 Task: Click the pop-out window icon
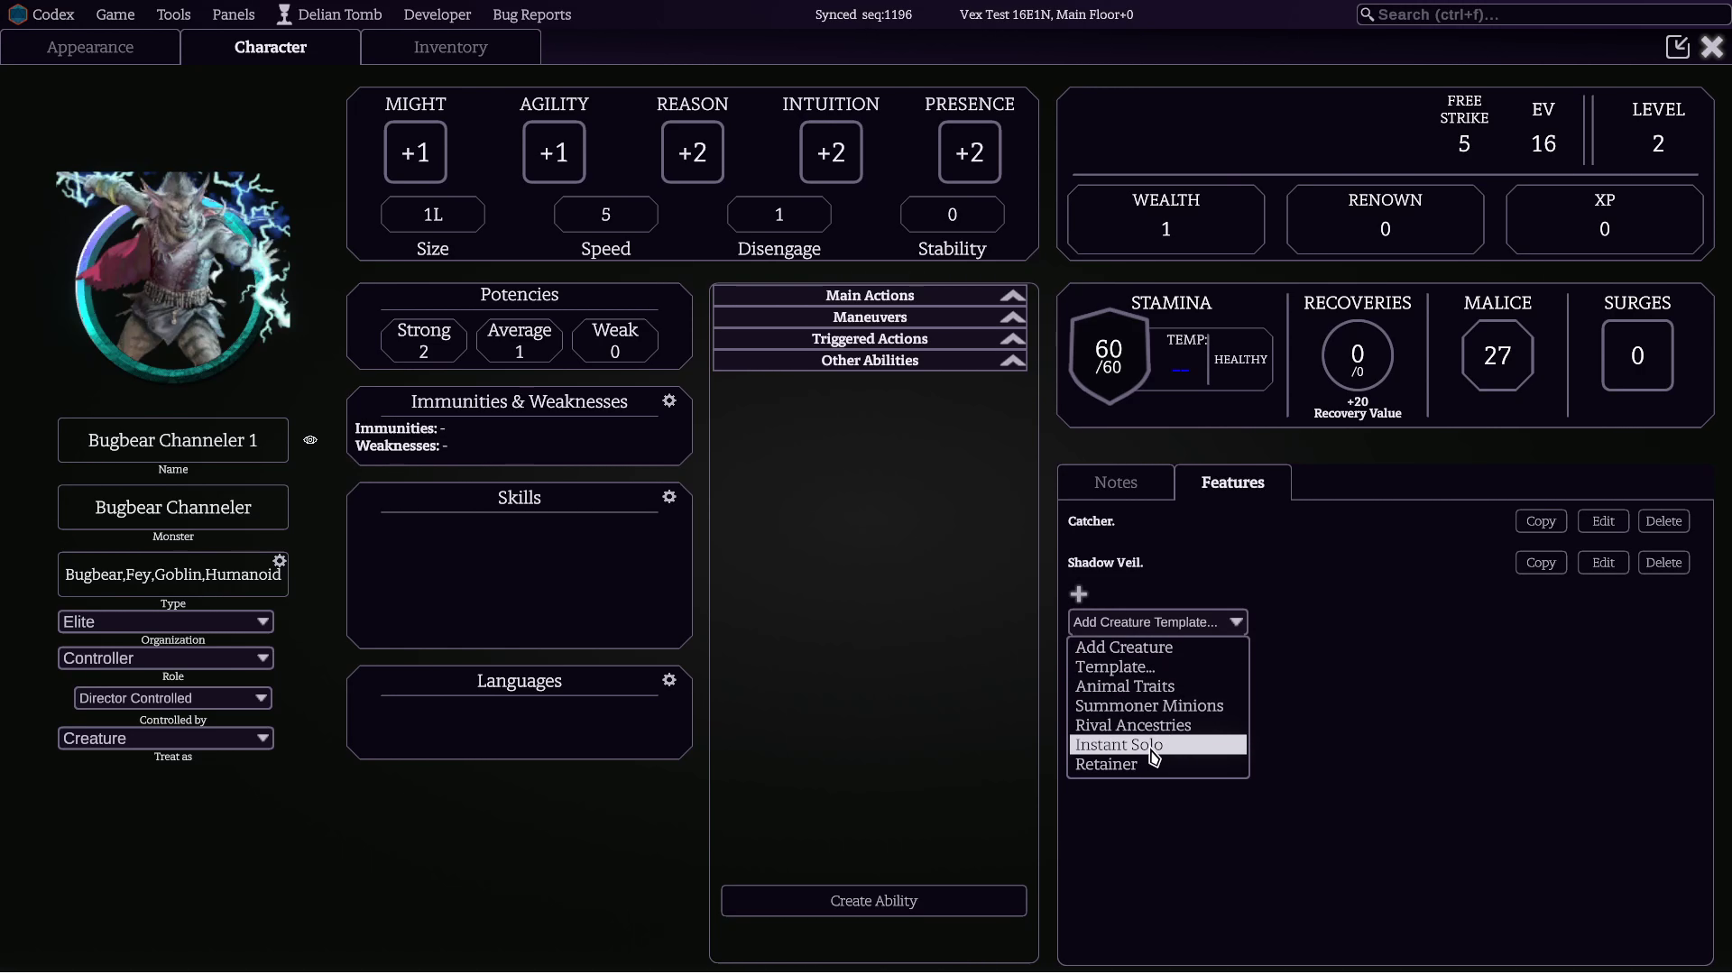click(x=1677, y=47)
